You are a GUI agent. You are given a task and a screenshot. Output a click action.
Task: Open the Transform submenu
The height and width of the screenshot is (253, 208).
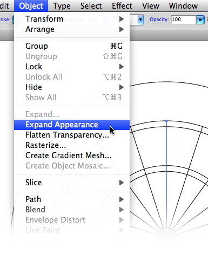(72, 19)
